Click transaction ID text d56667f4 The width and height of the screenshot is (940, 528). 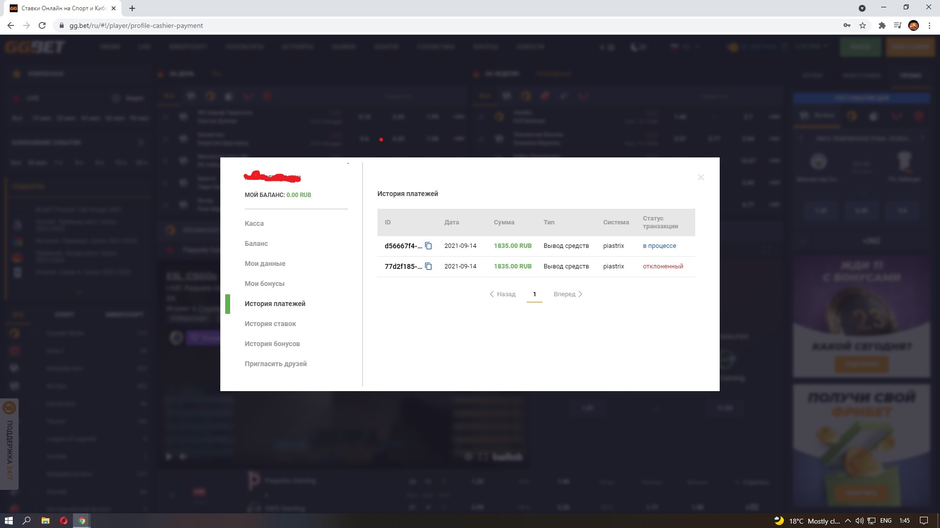point(403,246)
